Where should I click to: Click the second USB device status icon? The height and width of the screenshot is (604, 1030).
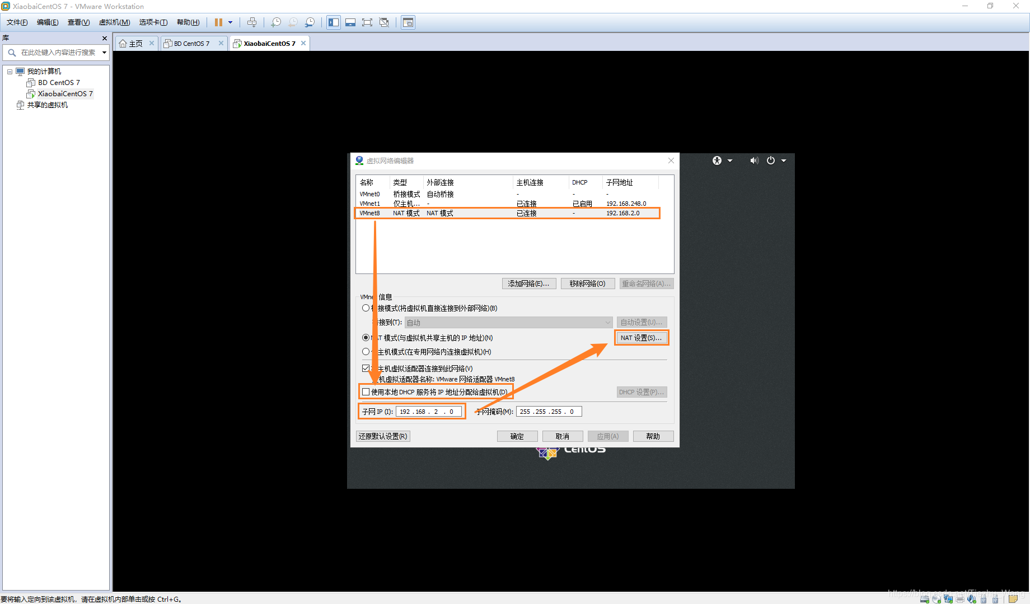pos(995,598)
